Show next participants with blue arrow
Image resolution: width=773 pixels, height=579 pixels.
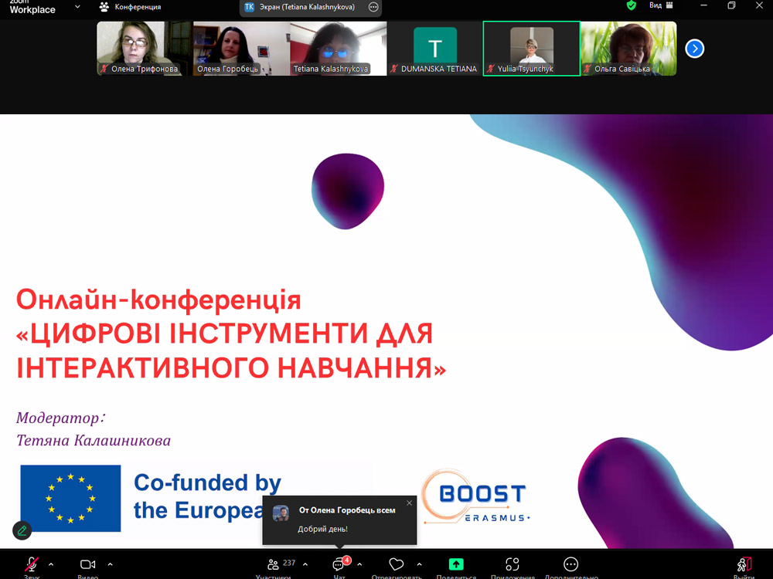click(x=694, y=49)
